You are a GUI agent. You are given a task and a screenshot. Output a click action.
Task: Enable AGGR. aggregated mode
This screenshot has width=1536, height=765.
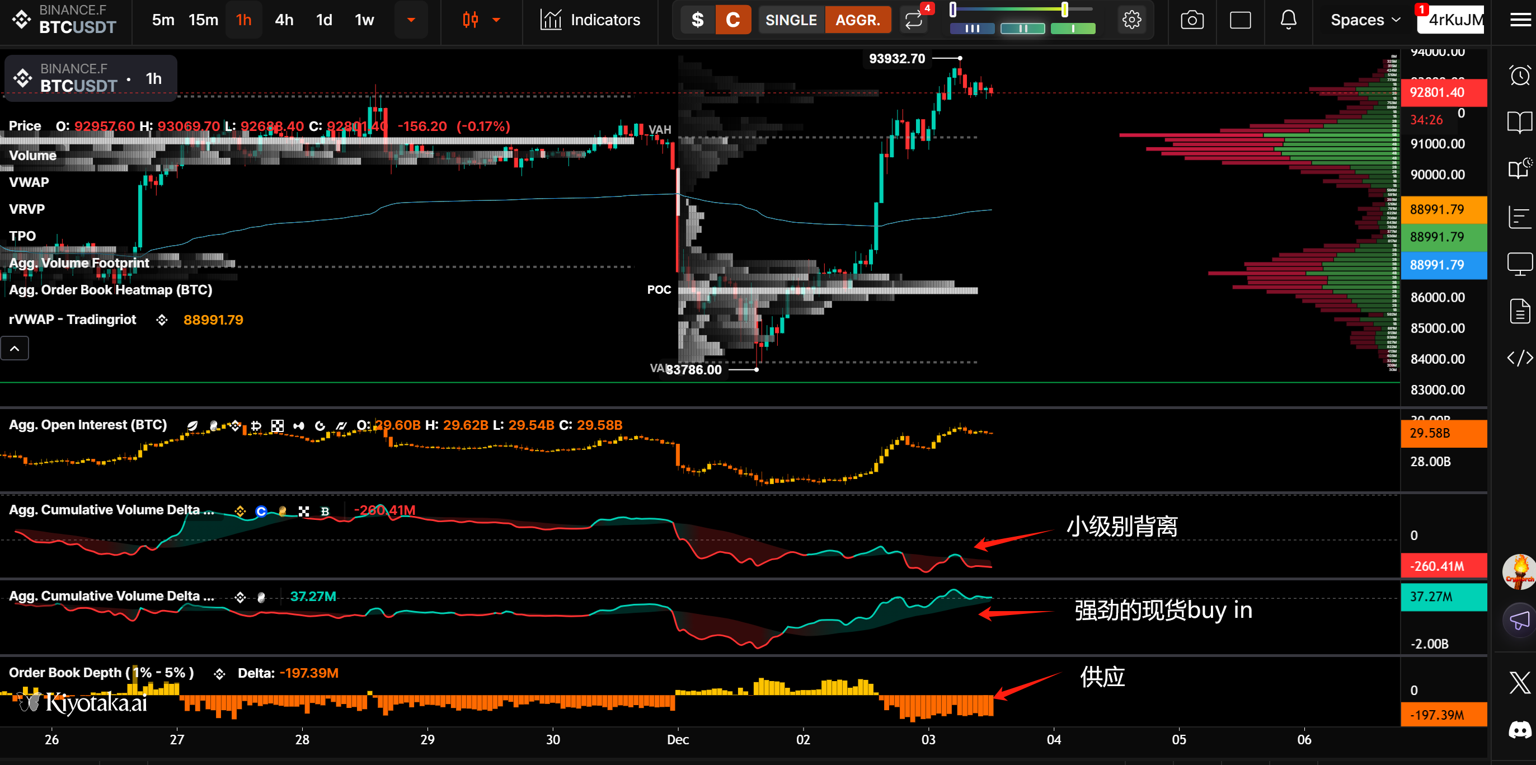857,20
